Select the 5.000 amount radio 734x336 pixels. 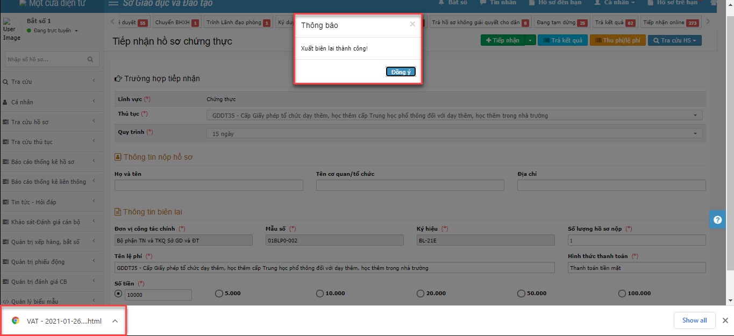coord(219,294)
